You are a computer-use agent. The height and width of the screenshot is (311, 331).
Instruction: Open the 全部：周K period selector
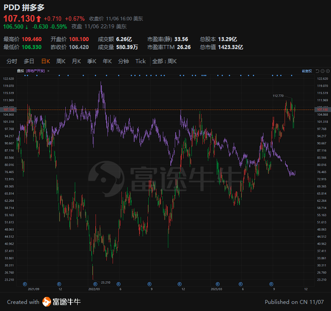coord(164,61)
